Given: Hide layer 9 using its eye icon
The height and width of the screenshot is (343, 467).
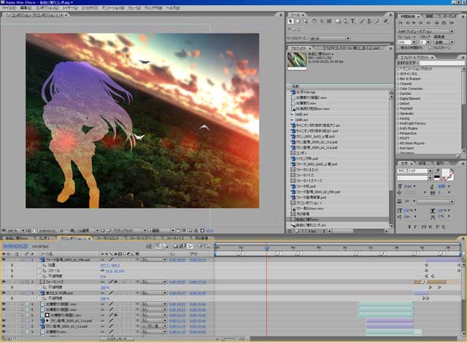Looking at the screenshot, I should 4,331.
